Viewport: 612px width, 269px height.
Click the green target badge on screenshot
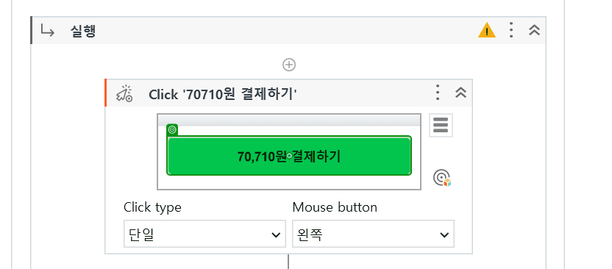(172, 130)
